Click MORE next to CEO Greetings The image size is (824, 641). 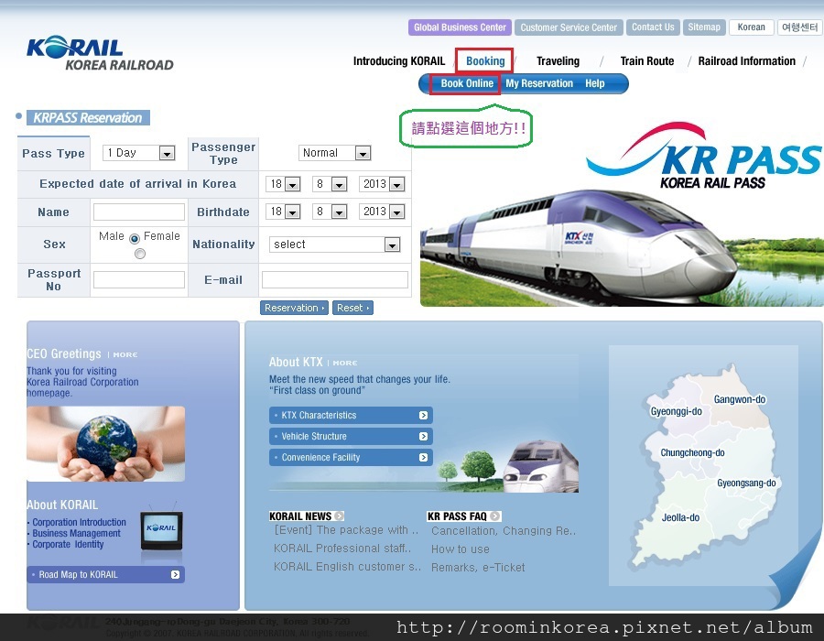[125, 354]
